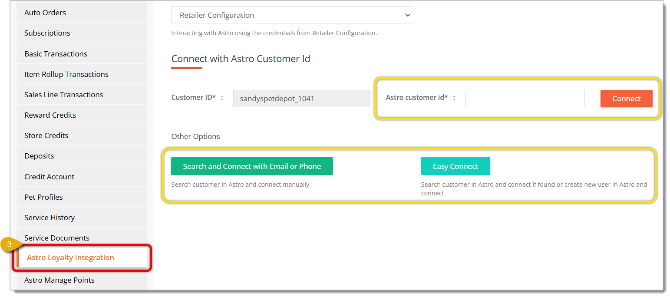Expand Retailer Configuration dropdown
Image resolution: width=670 pixels, height=297 pixels.
292,15
